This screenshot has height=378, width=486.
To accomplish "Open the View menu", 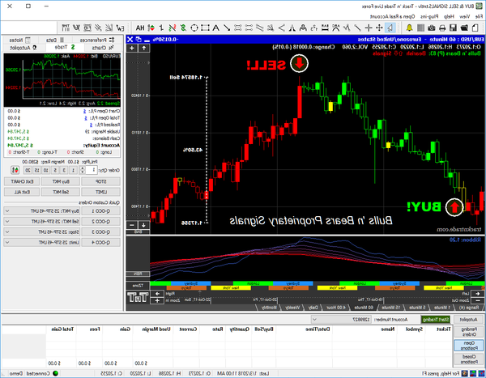I will tap(464, 16).
